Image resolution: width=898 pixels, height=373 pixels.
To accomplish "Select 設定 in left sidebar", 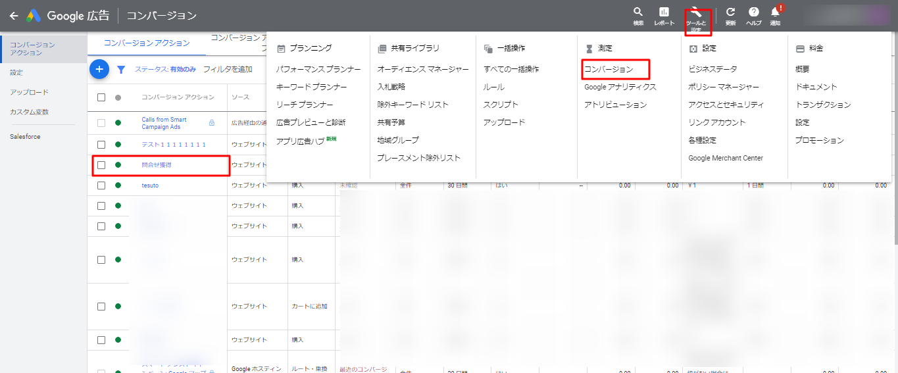I will [x=16, y=72].
